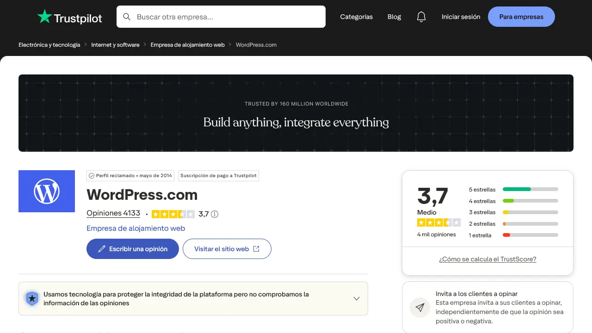Click the verified checkmark in Perfil reclamado
Viewport: 592px width, 333px height.
(92, 176)
